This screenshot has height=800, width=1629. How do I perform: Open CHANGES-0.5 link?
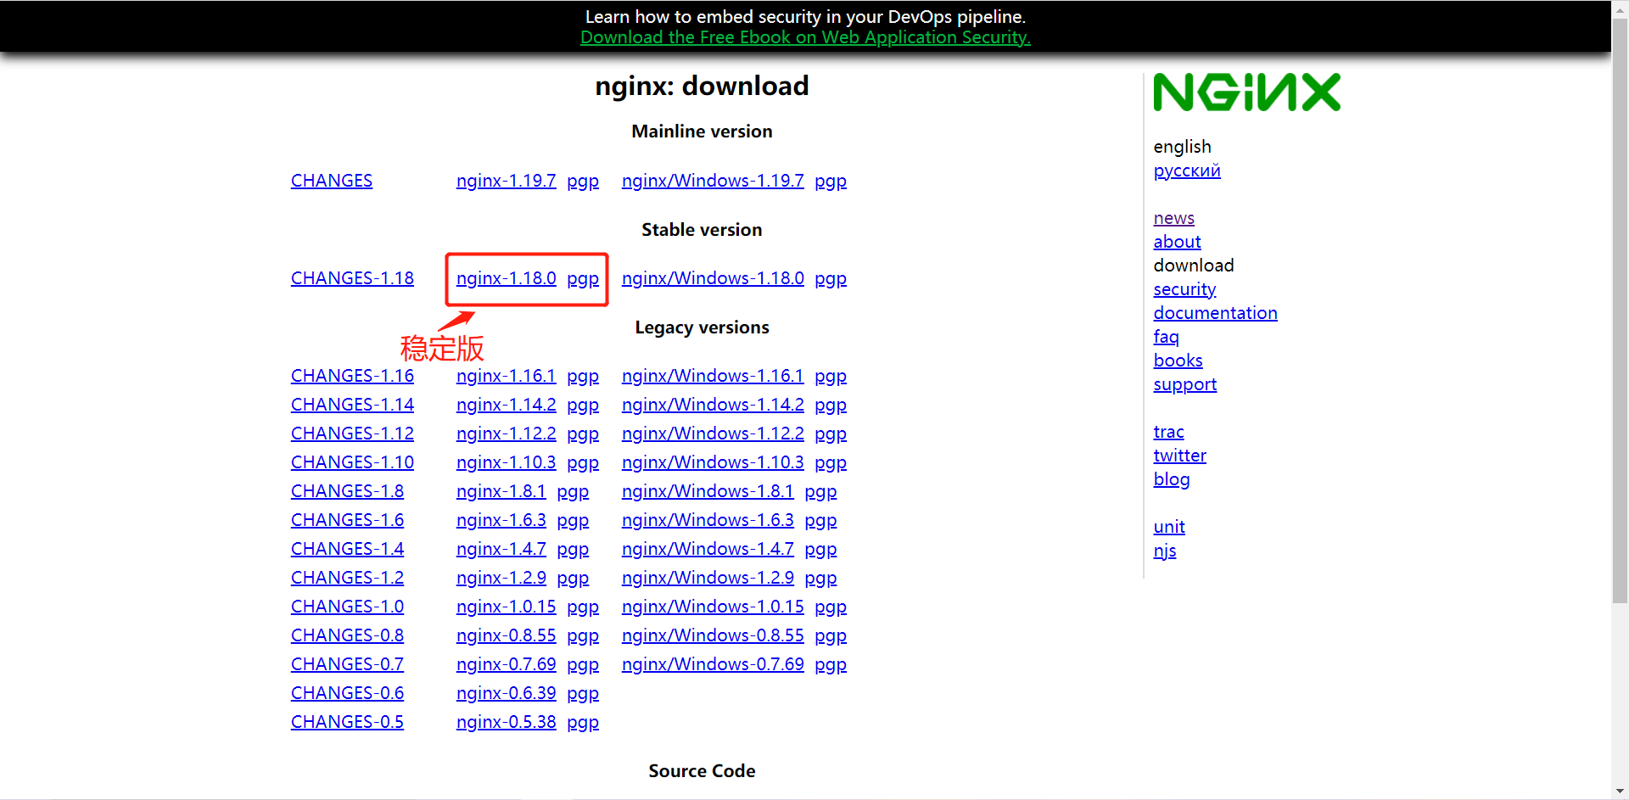(347, 722)
